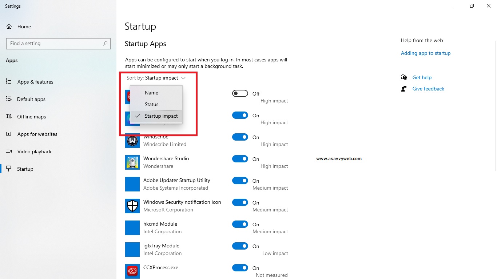Viewport: 497px width, 279px height.
Task: Click the Windscribe app icon
Action: coord(132,141)
